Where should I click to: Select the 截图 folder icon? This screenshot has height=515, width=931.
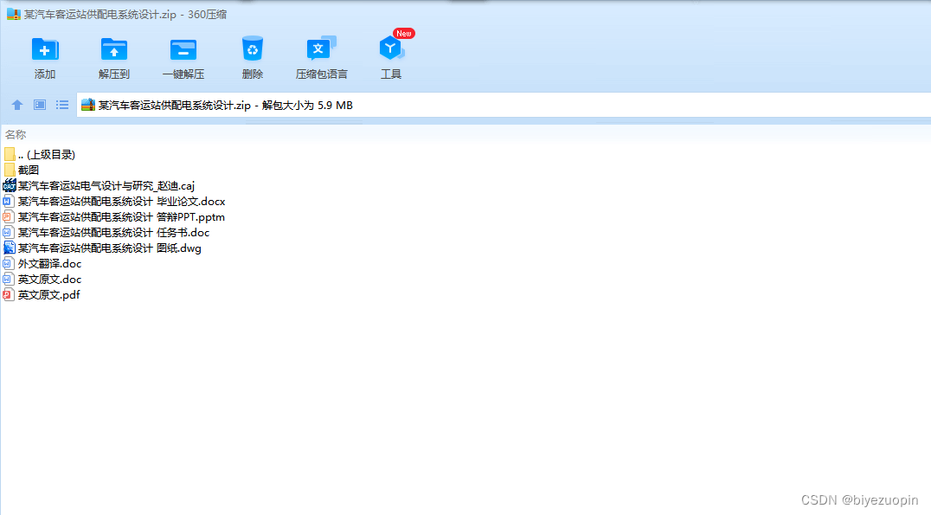coord(9,170)
